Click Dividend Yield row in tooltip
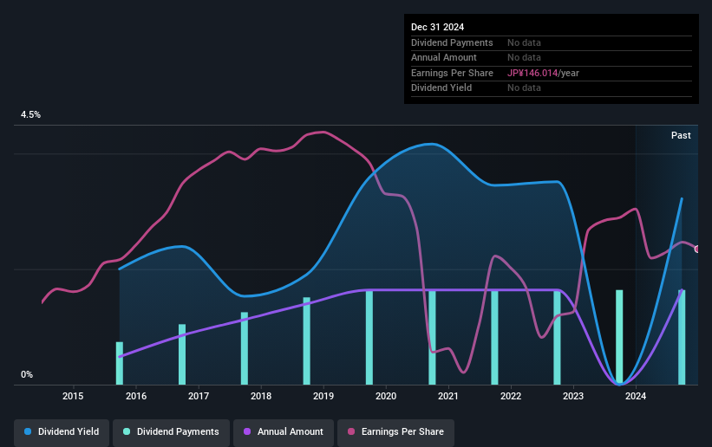Image resolution: width=712 pixels, height=447 pixels. pyautogui.click(x=552, y=88)
